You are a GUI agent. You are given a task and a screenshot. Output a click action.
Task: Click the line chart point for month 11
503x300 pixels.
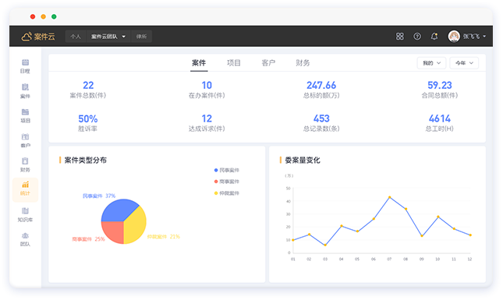454,229
